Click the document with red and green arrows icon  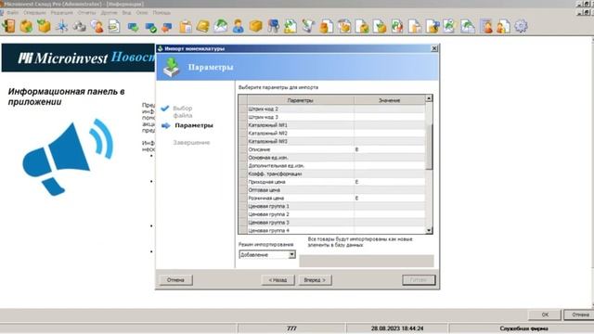tap(397, 27)
